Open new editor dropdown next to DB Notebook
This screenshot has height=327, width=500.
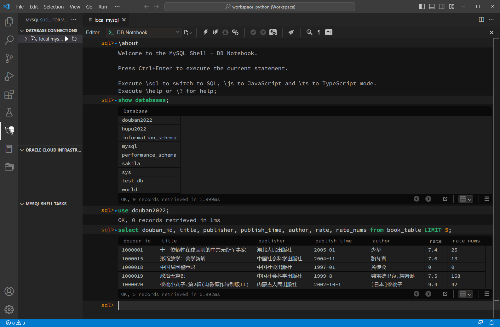coord(188,32)
